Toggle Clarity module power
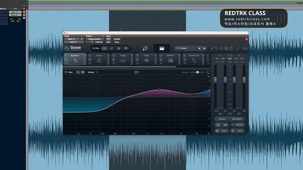The height and width of the screenshot is (170, 303). 137,56
